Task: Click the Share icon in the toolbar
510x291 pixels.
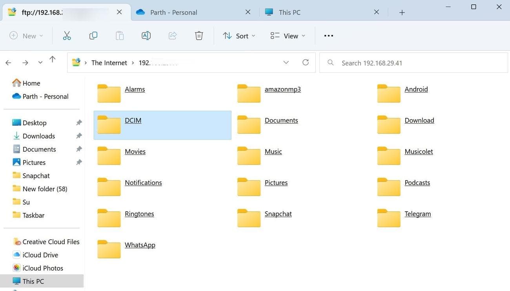Action: tap(173, 35)
